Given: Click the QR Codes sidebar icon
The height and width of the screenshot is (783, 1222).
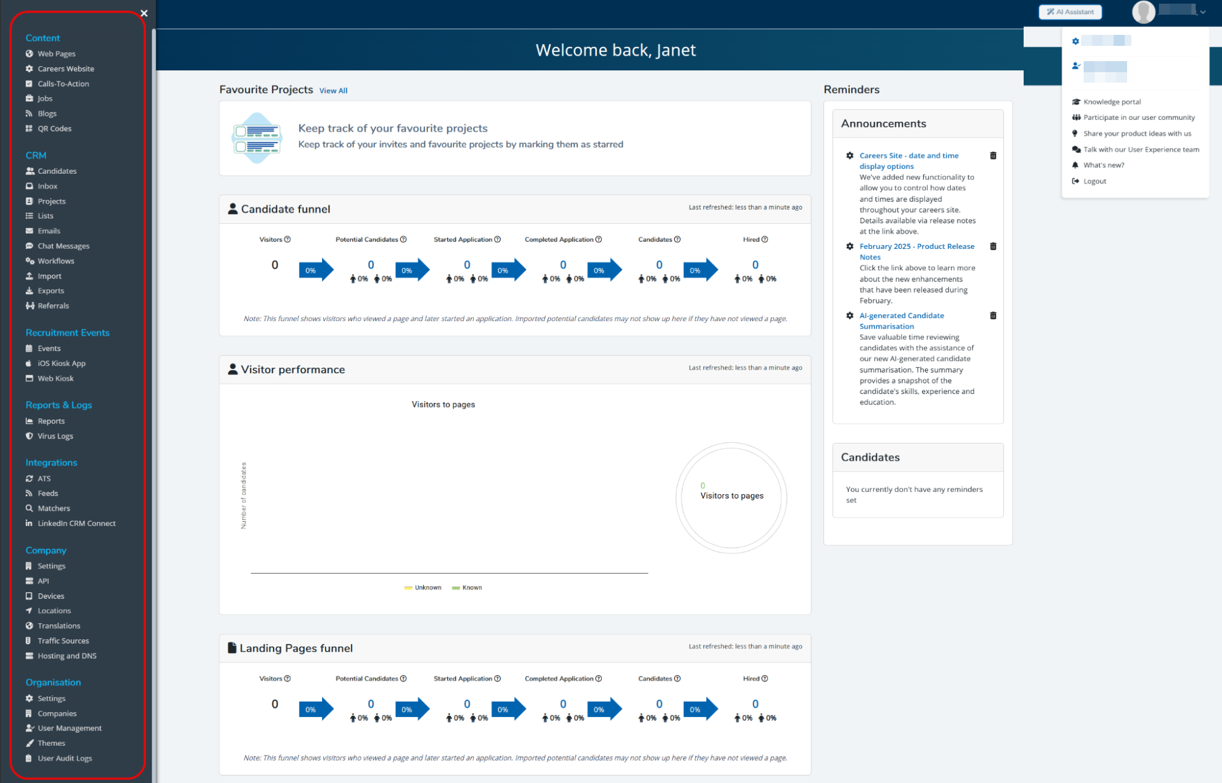Looking at the screenshot, I should point(29,128).
